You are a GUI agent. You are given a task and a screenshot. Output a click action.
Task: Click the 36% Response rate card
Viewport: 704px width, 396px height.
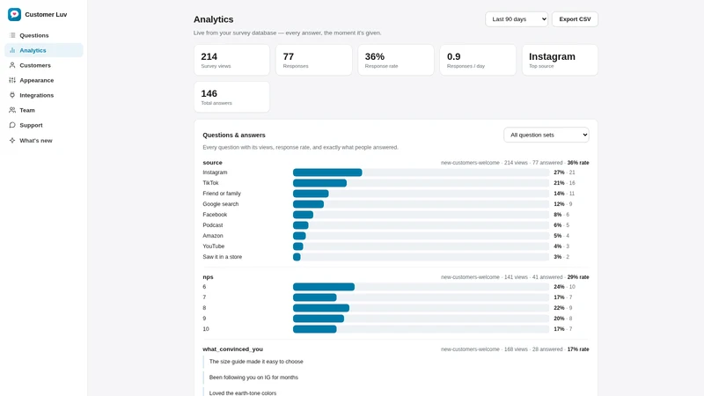[395, 60]
